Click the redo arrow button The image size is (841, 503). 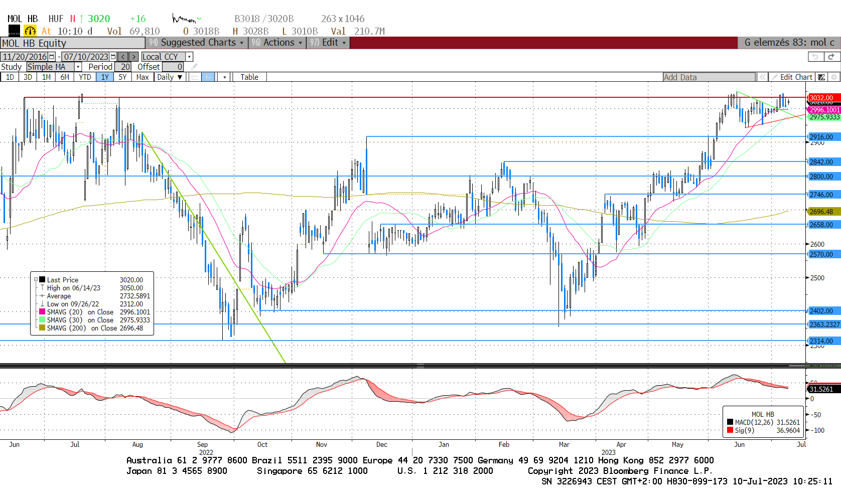(831, 57)
